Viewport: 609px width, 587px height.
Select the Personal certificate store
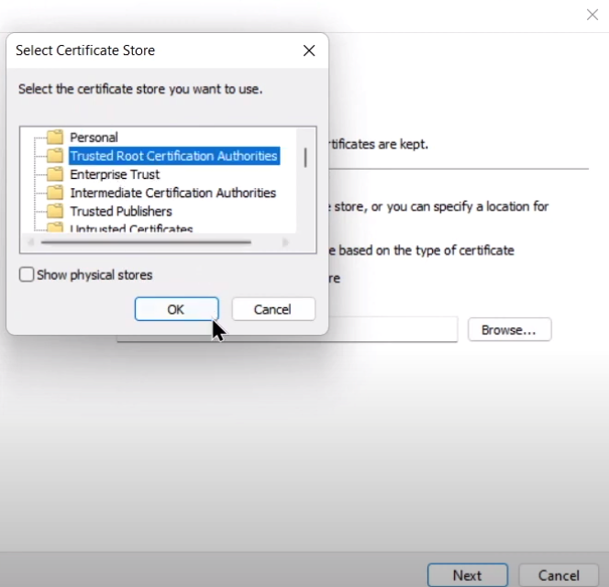point(94,138)
